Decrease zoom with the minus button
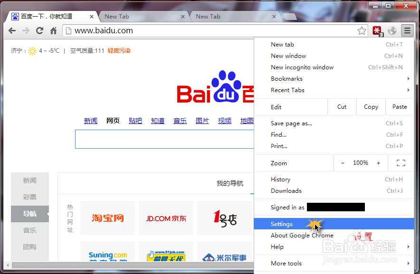The height and width of the screenshot is (274, 420). coord(343,163)
